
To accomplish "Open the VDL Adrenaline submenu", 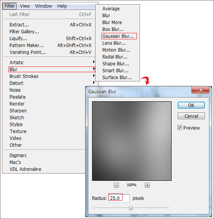I will click(25, 169).
